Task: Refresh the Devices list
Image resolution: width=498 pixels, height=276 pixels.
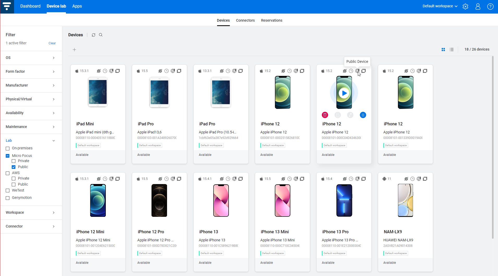Action: click(x=94, y=35)
